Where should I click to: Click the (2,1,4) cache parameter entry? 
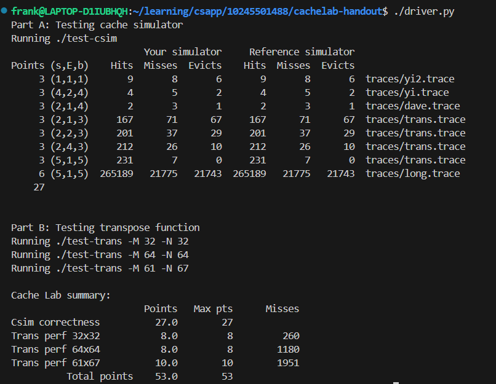coord(70,106)
